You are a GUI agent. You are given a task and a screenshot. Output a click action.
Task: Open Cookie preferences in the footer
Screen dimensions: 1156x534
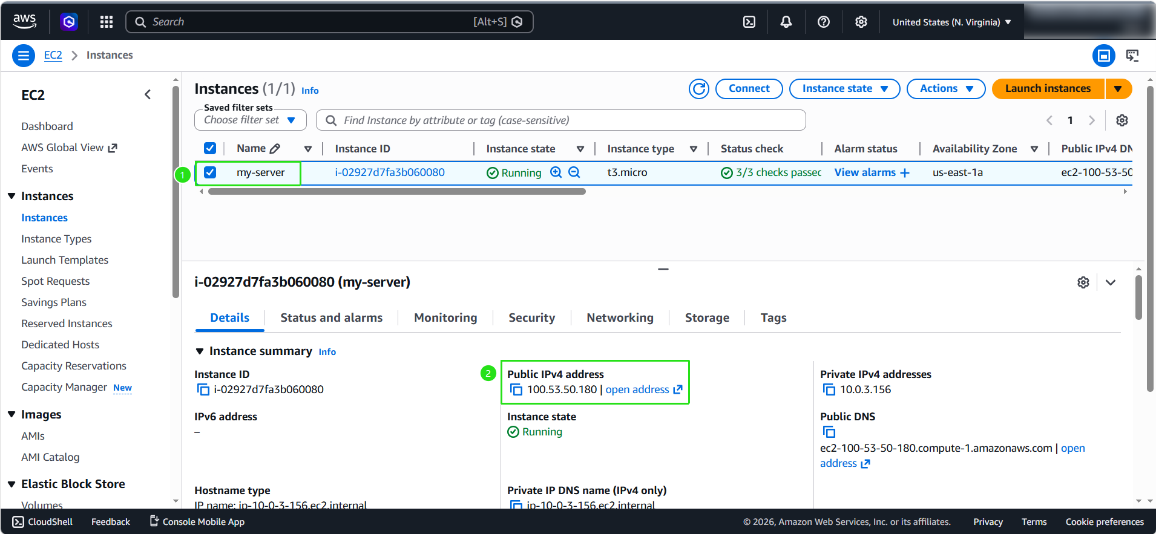(x=1105, y=522)
